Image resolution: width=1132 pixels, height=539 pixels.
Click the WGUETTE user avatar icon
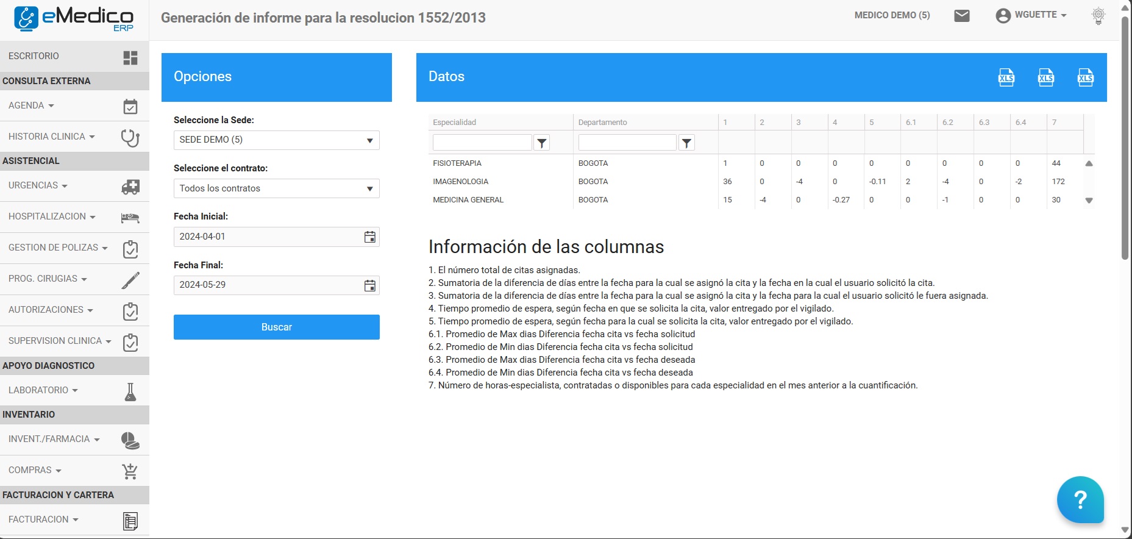(1003, 16)
